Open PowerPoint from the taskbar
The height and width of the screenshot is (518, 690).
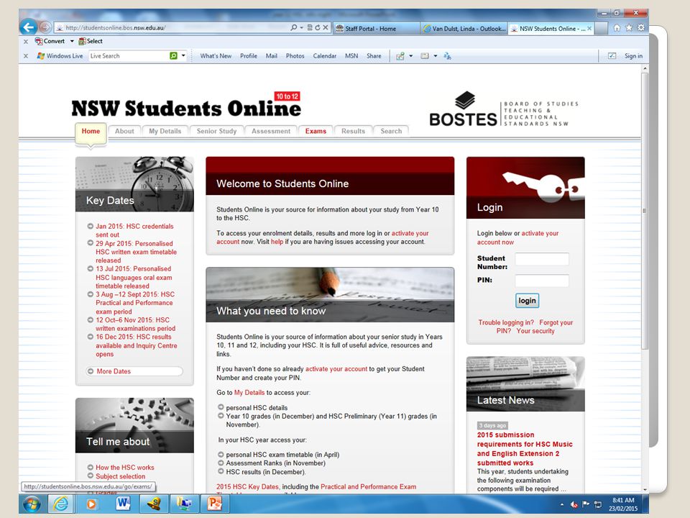point(215,504)
